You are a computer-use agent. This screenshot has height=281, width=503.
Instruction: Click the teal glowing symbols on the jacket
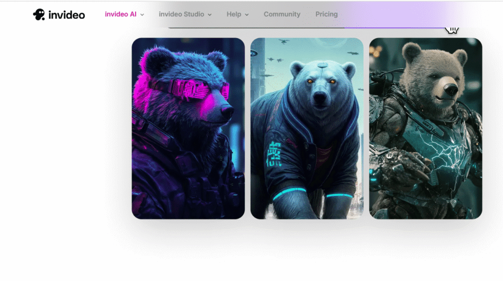click(x=274, y=155)
